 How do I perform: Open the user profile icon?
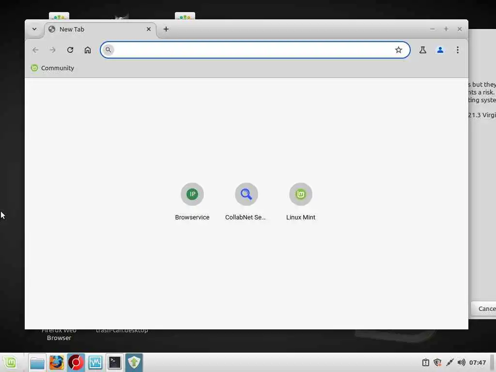(440, 50)
